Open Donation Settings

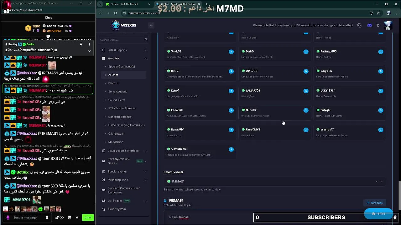tap(120, 117)
